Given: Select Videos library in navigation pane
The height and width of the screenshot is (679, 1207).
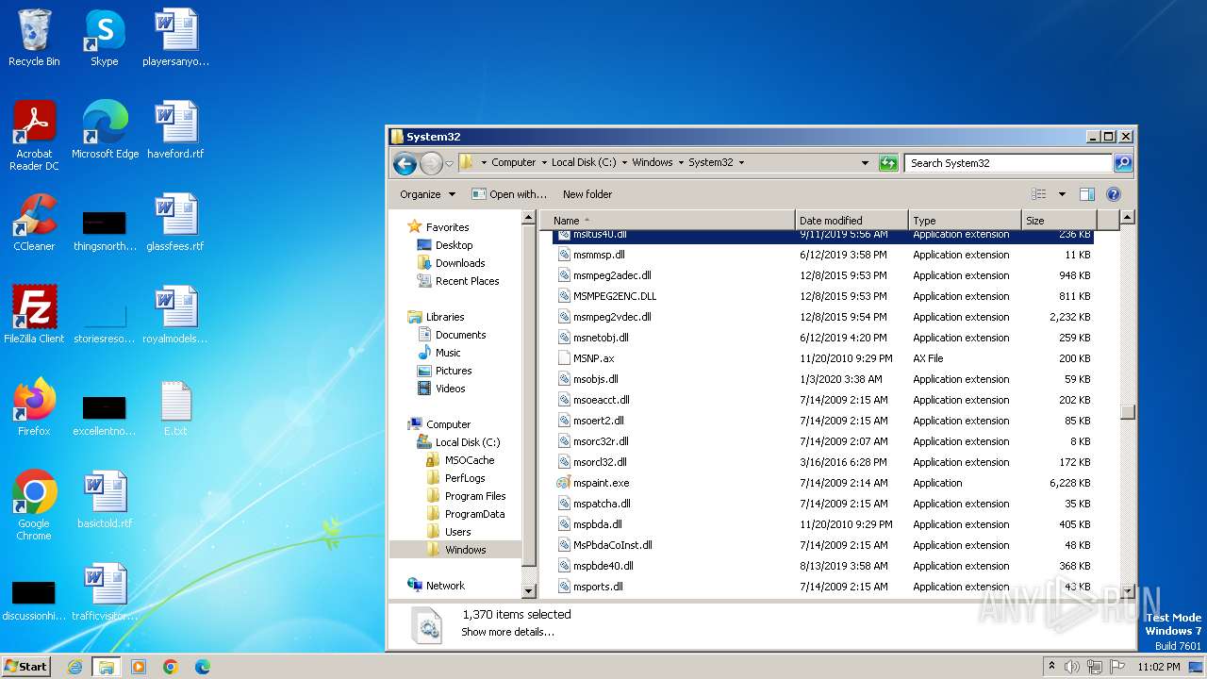Looking at the screenshot, I should (441, 389).
